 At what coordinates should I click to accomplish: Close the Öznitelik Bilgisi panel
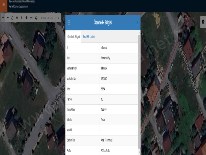click(137, 23)
